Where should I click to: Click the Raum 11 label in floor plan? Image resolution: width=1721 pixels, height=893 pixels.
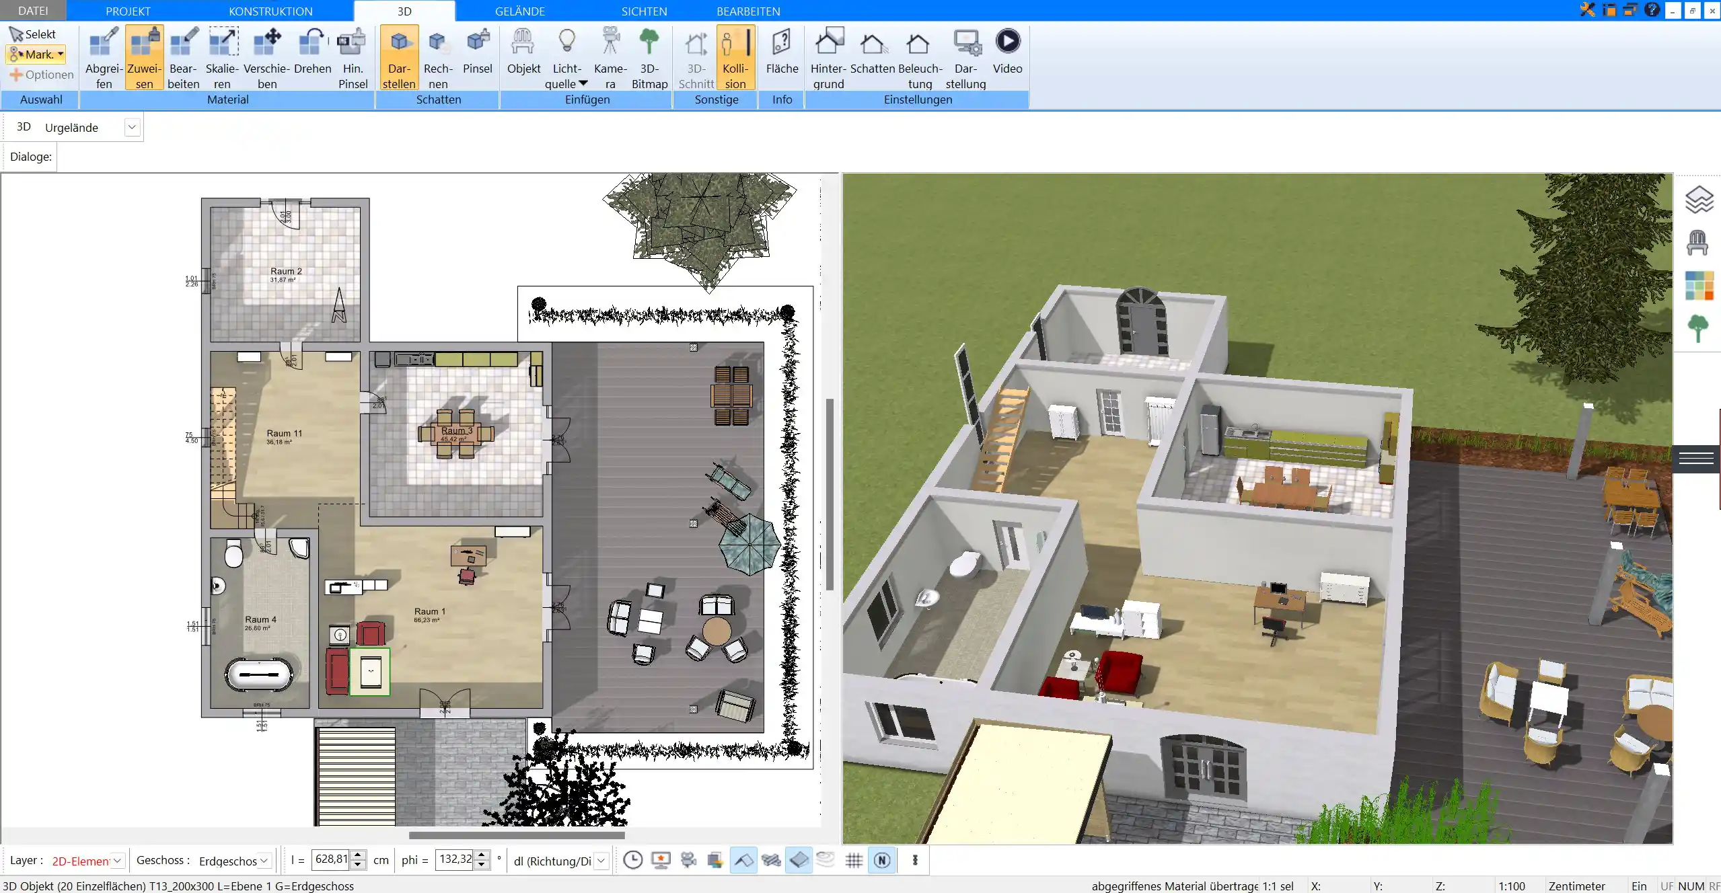[284, 433]
